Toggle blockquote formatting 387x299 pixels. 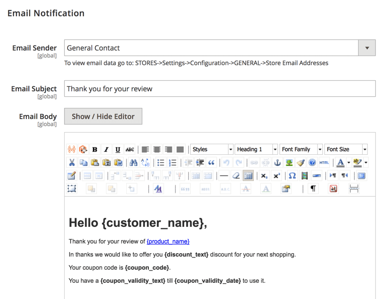click(211, 163)
